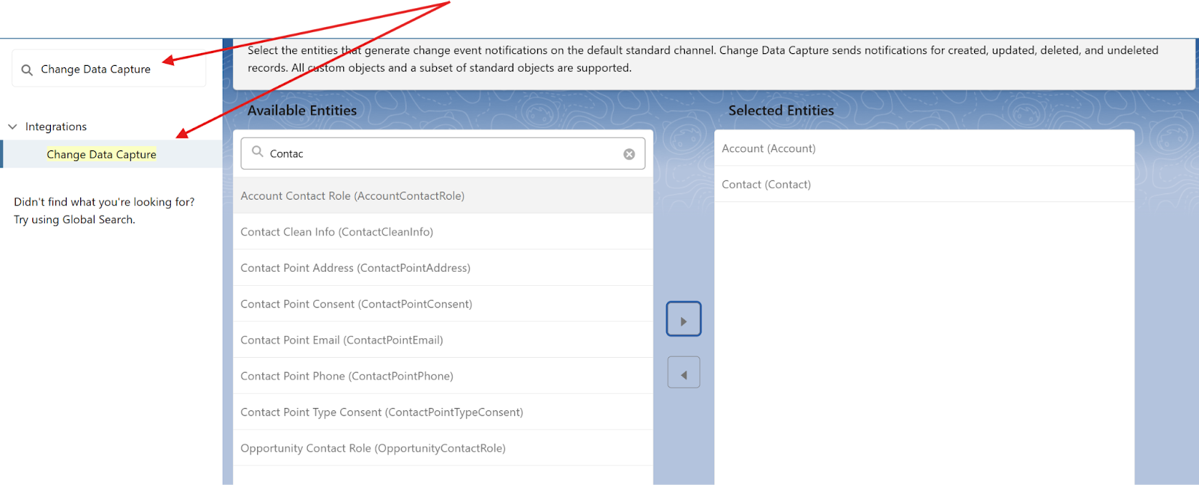Click the Available Entities filter field

[443, 153]
